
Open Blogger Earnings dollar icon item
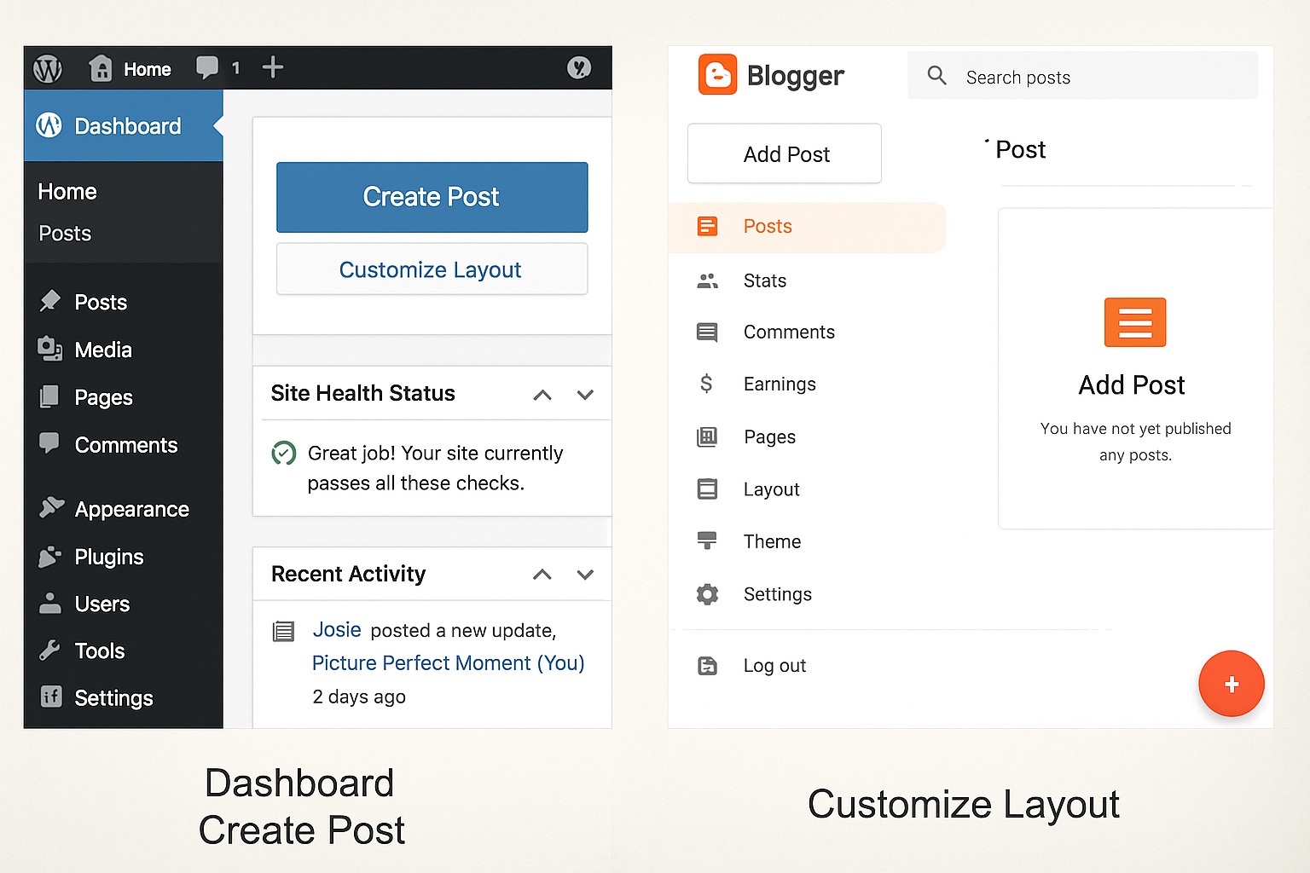[x=779, y=384]
